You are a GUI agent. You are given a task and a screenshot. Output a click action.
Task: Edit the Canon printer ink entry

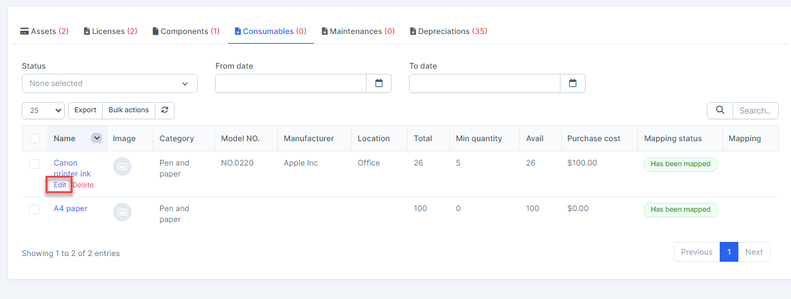coord(60,185)
